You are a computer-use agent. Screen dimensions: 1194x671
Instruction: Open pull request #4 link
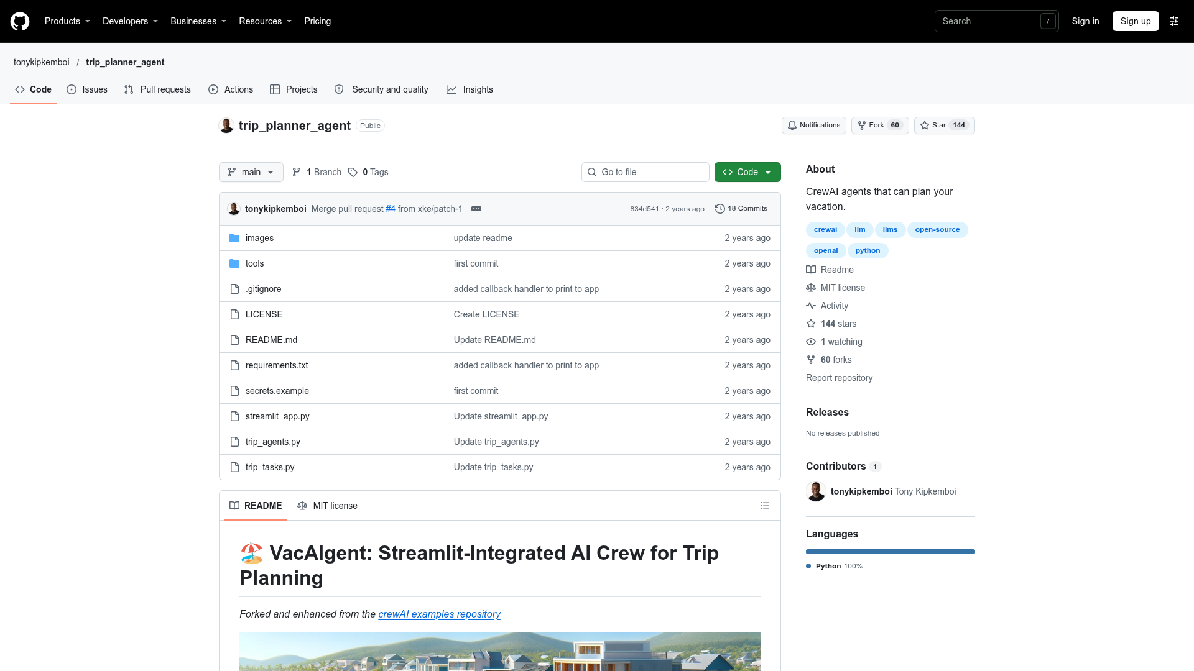(x=391, y=209)
